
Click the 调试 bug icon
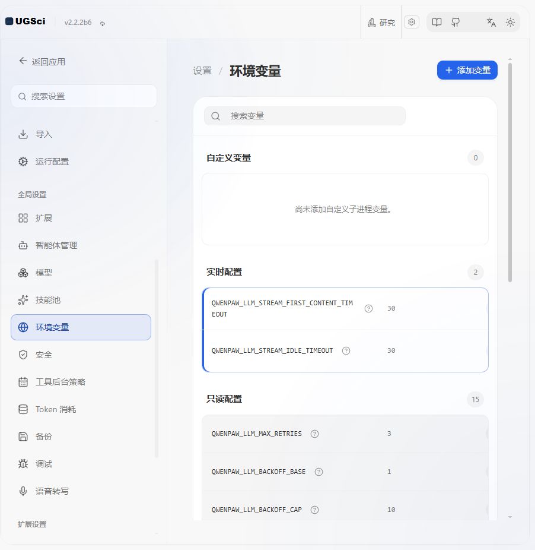click(x=23, y=464)
